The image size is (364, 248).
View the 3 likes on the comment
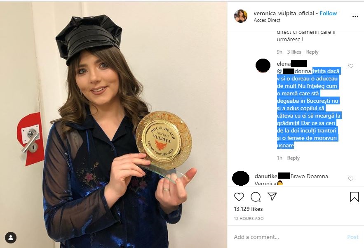coord(294,52)
